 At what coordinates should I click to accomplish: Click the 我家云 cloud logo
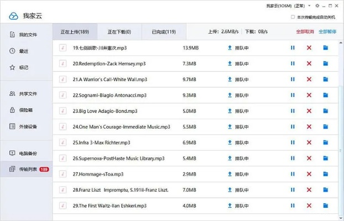tap(14, 16)
